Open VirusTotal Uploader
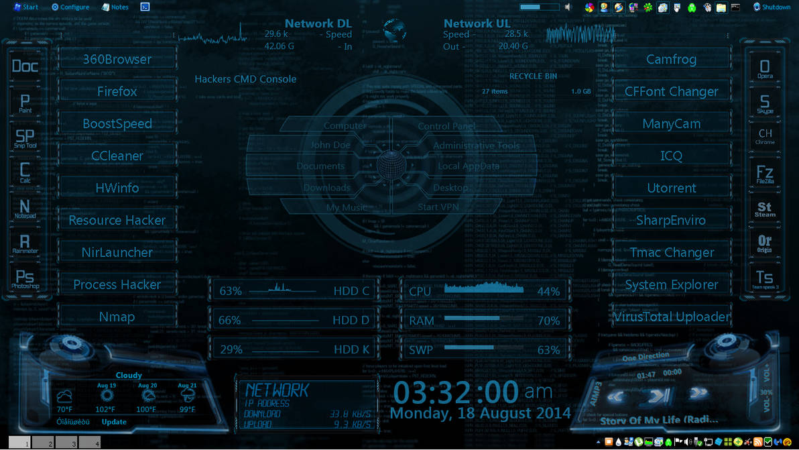This screenshot has height=450, width=799. point(672,317)
